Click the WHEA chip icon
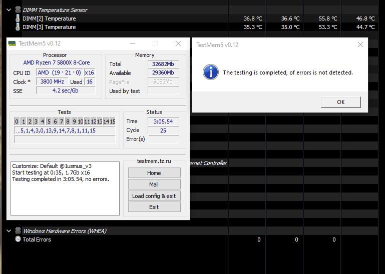Screen dimensions: 385x274 coord(18,230)
